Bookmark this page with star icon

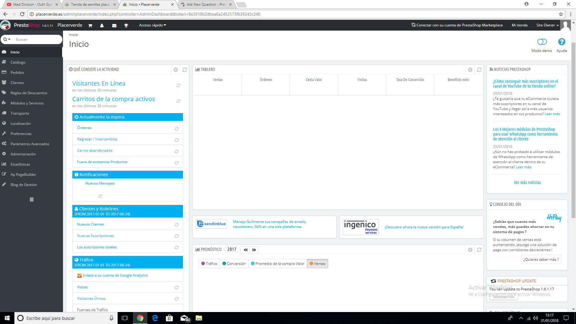pos(561,14)
